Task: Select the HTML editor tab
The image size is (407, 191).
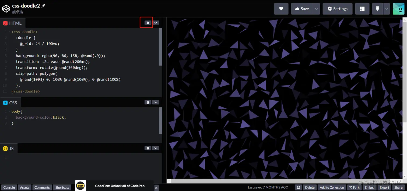Action: [x=12, y=23]
